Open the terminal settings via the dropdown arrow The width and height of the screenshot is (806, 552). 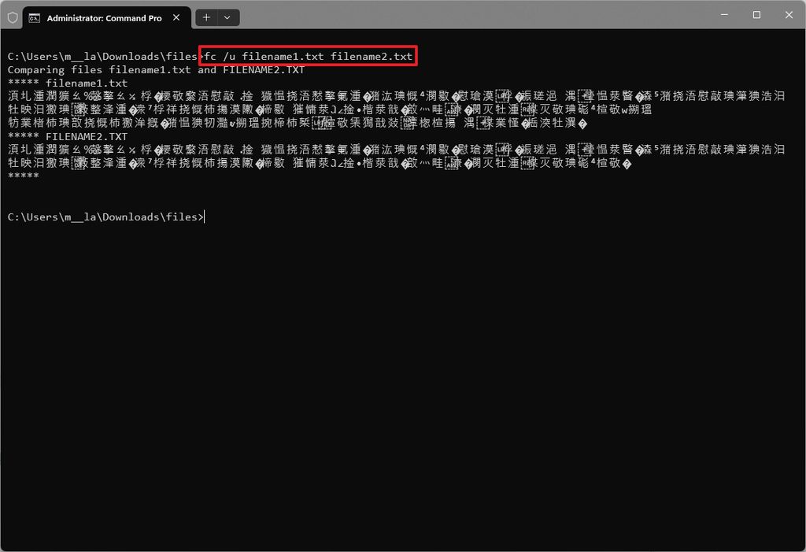click(x=227, y=17)
